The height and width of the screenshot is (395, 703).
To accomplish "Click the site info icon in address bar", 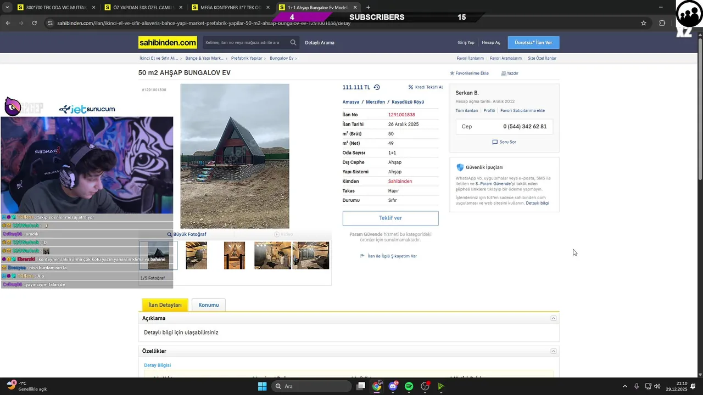I will pyautogui.click(x=50, y=23).
